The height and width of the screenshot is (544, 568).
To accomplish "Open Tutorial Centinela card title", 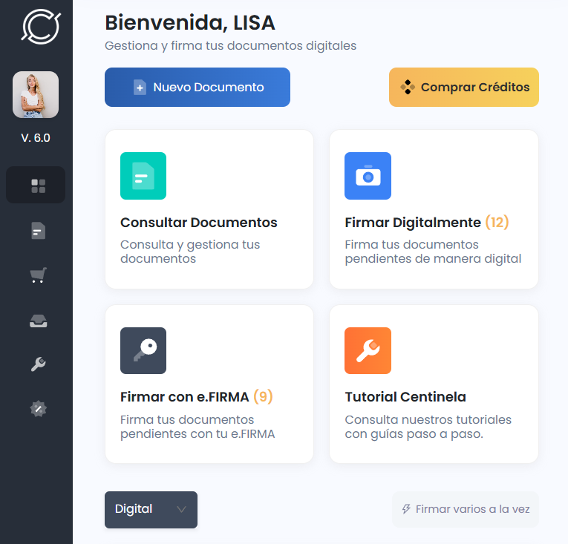I will tap(405, 397).
